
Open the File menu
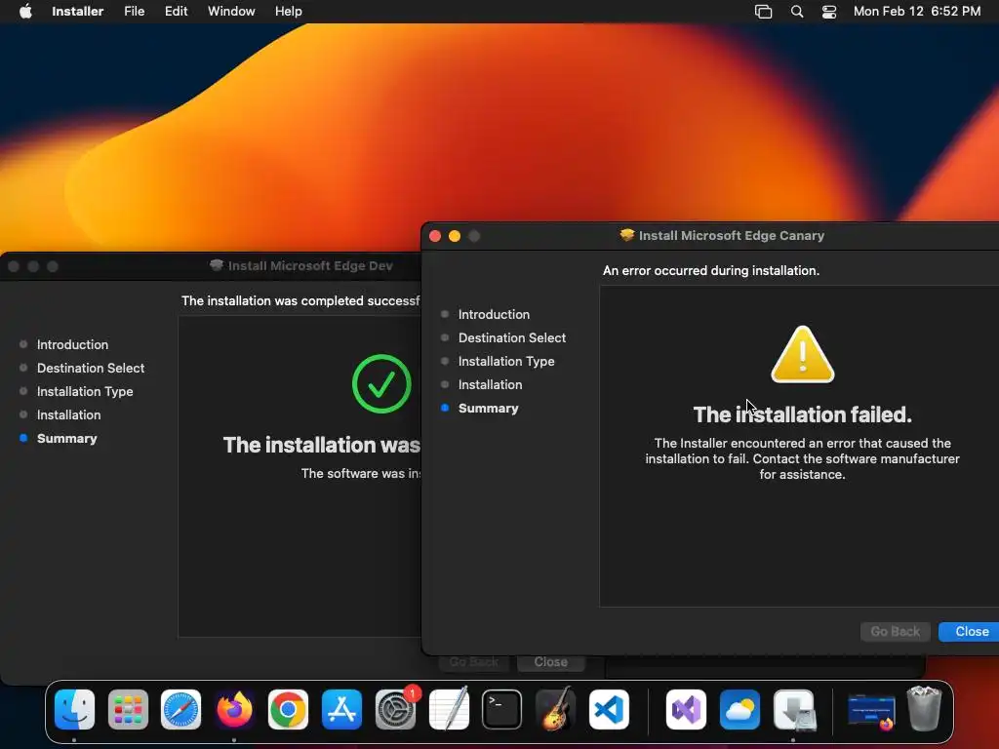134,12
